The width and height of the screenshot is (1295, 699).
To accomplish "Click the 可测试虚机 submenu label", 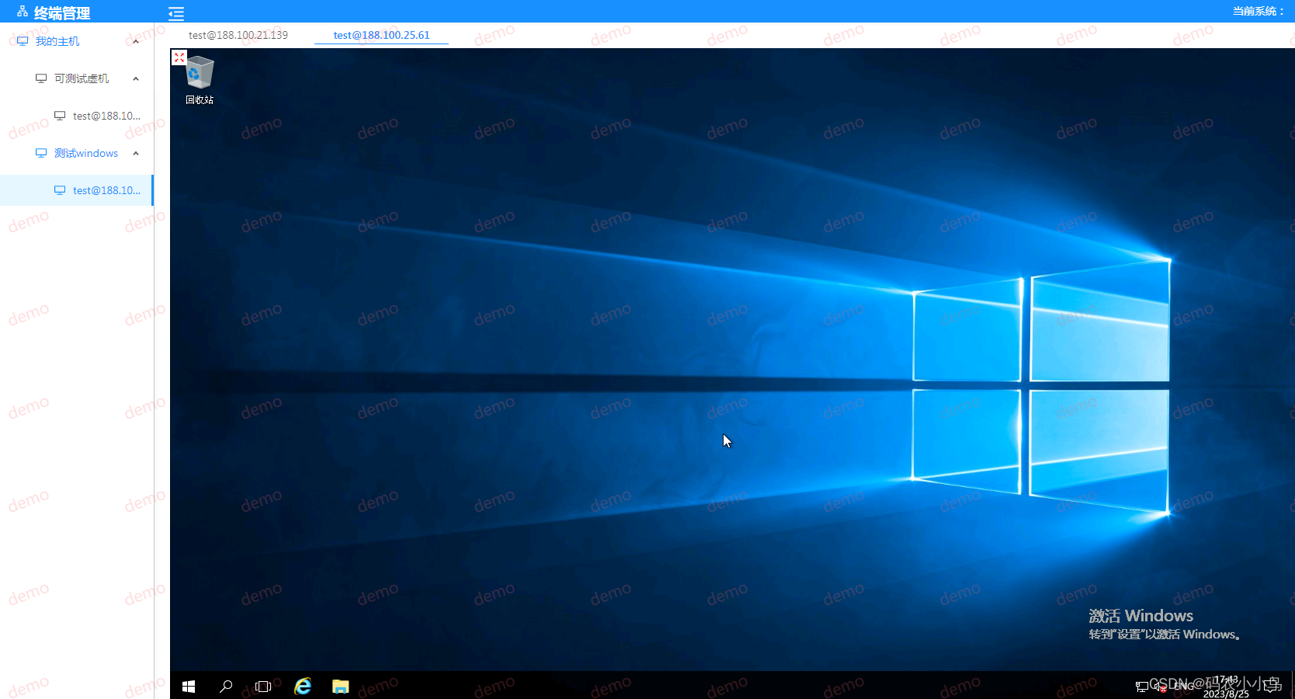I will pyautogui.click(x=82, y=78).
